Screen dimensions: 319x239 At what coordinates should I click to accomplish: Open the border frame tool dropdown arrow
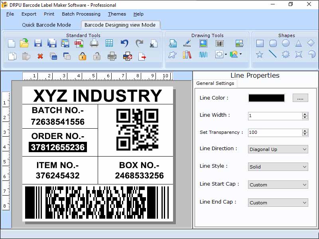226,54
